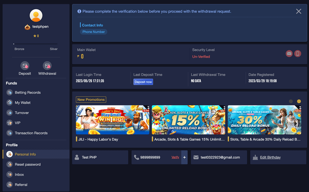This screenshot has width=309, height=192.
Task: Go to Turnover menu item
Action: pyautogui.click(x=22, y=113)
